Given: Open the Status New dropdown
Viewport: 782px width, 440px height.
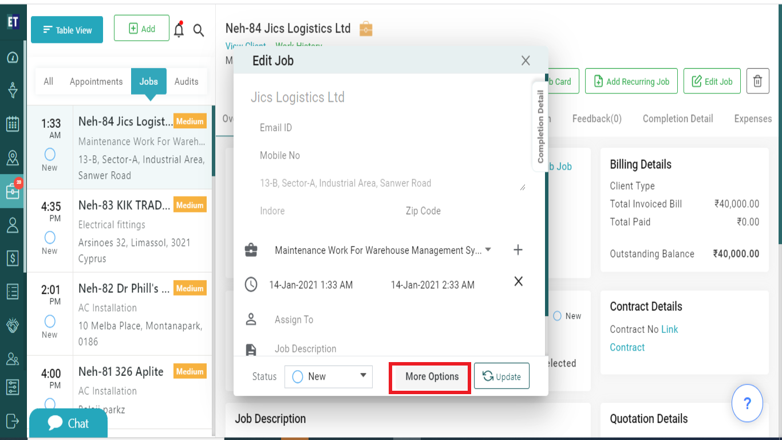Looking at the screenshot, I should click(x=329, y=376).
